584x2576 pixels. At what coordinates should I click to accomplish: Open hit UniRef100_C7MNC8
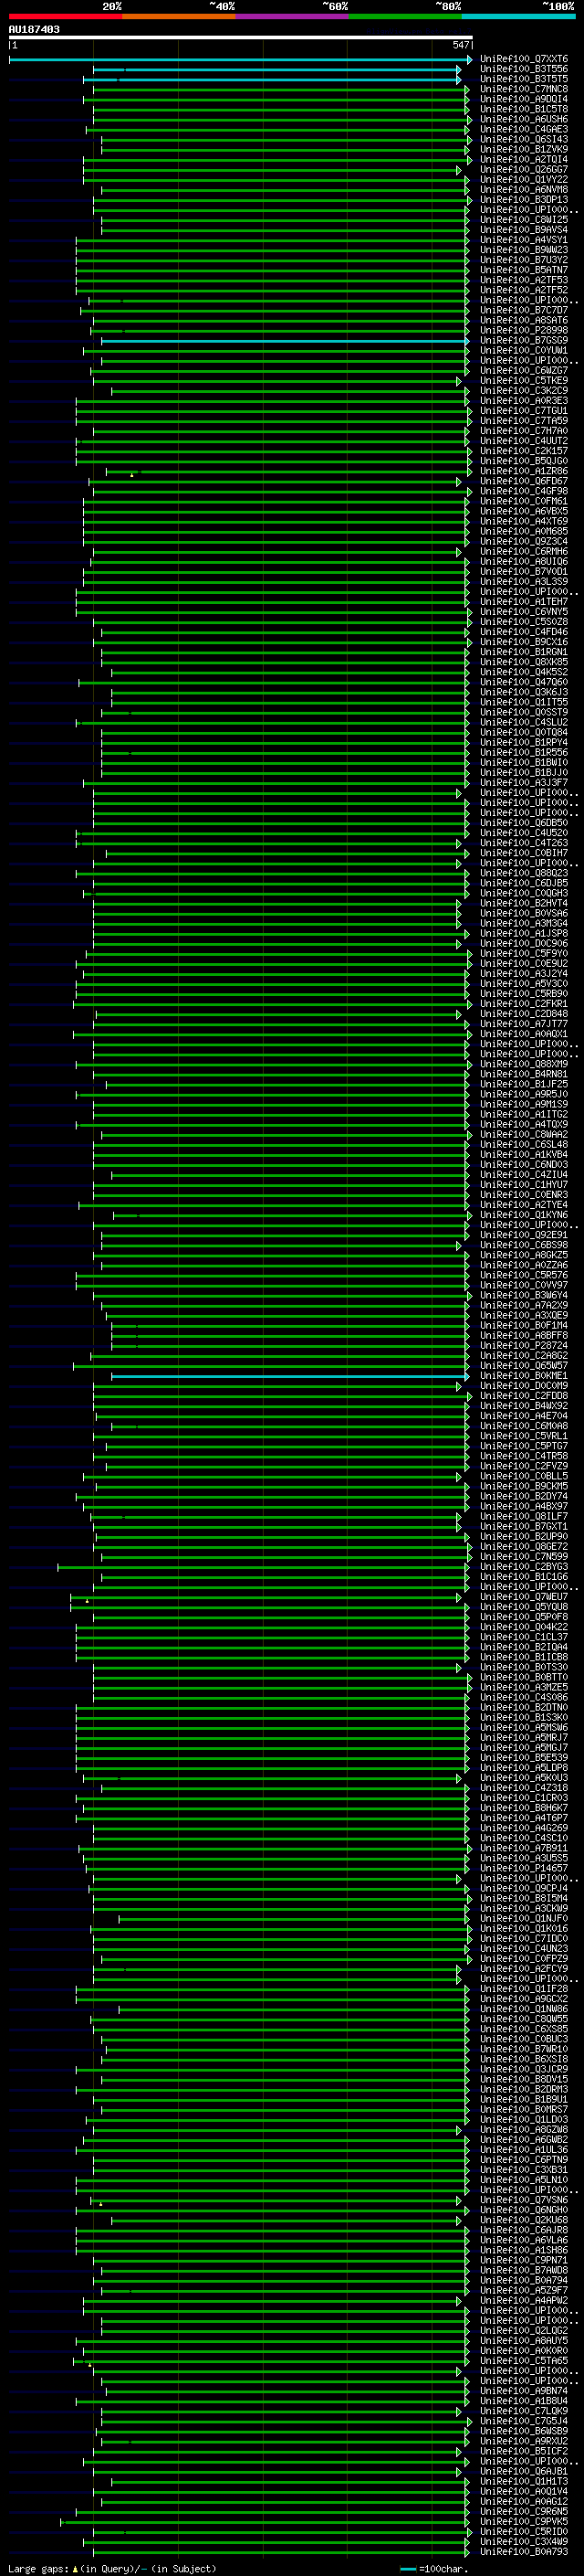[524, 89]
